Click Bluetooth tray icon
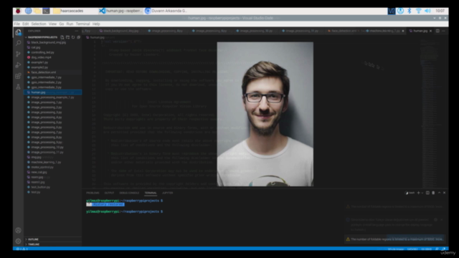This screenshot has width=459, height=258. 410,11
